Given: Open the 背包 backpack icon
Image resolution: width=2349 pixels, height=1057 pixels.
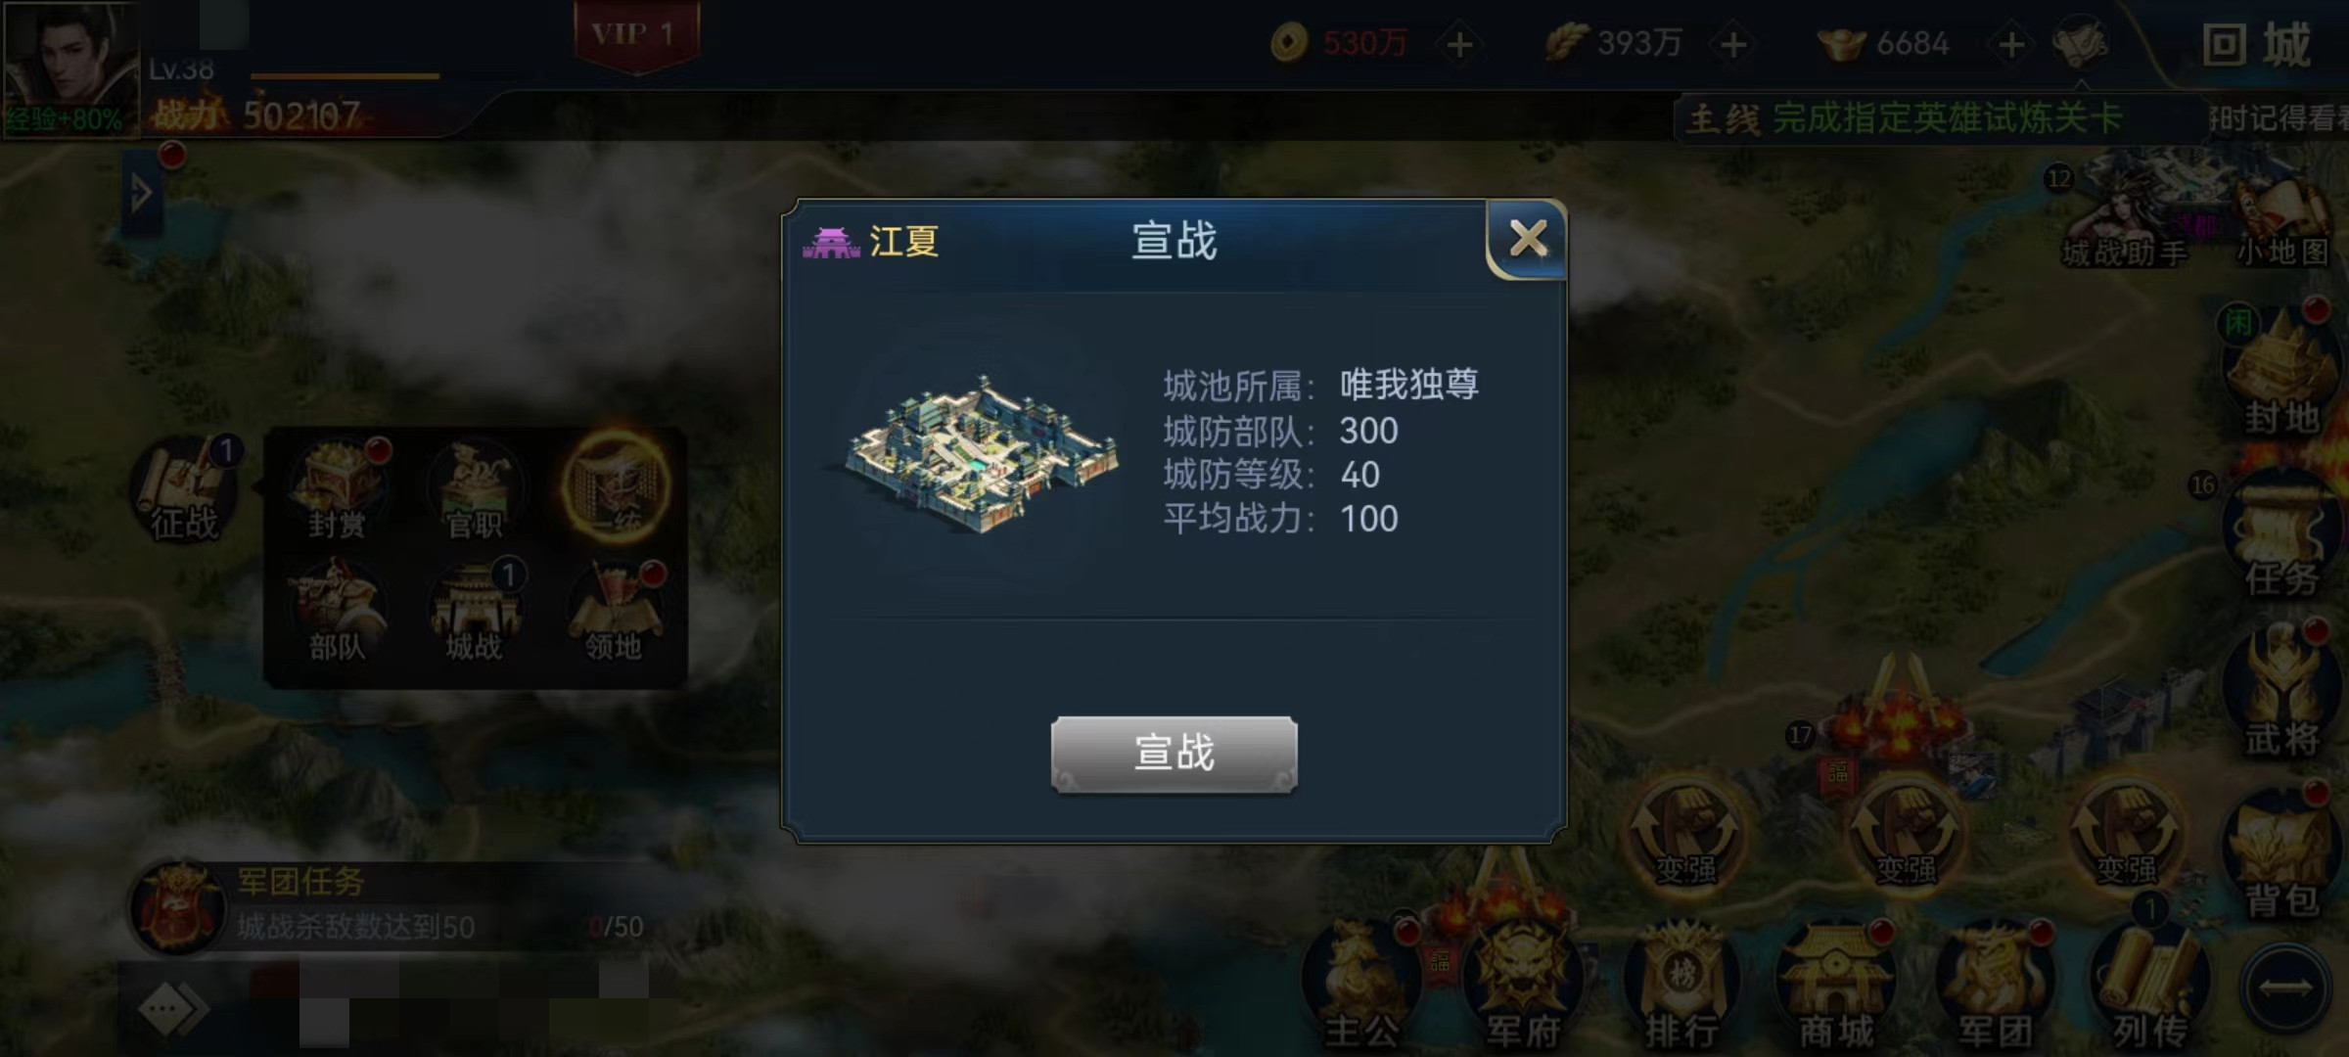Looking at the screenshot, I should click(2280, 851).
